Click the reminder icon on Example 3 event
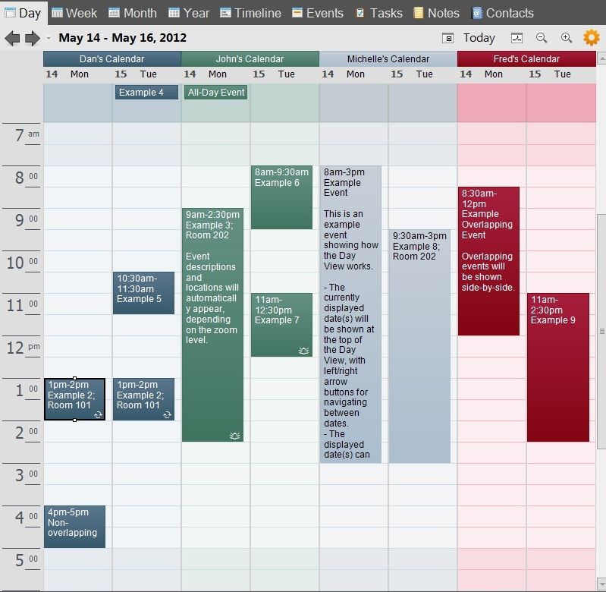 [235, 436]
